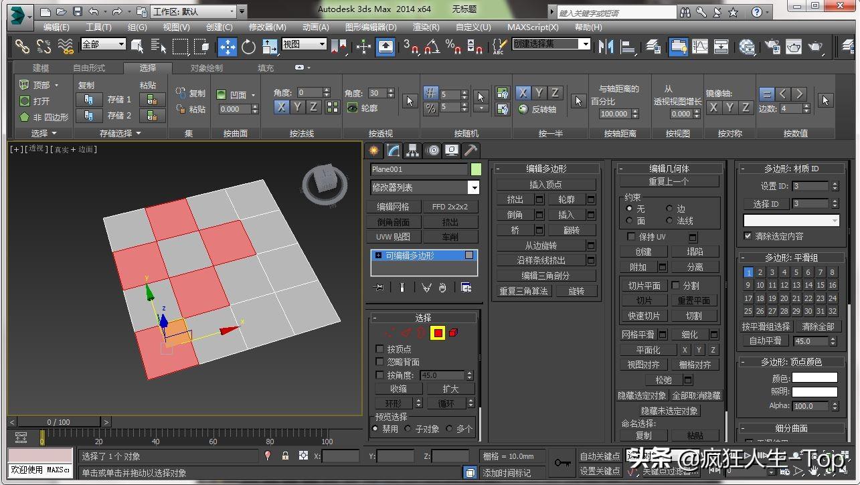Viewport: 860px width, 485px height.
Task: Click the Set Key large key icon
Action: point(562,462)
